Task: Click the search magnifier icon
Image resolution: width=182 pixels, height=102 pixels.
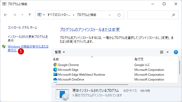Action: click(x=173, y=15)
